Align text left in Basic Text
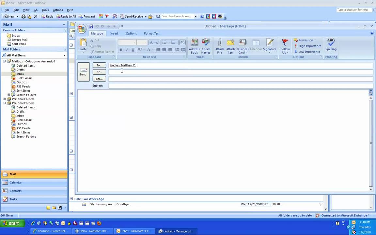Screen dimensions: 376x235 pyautogui.click(x=158, y=50)
